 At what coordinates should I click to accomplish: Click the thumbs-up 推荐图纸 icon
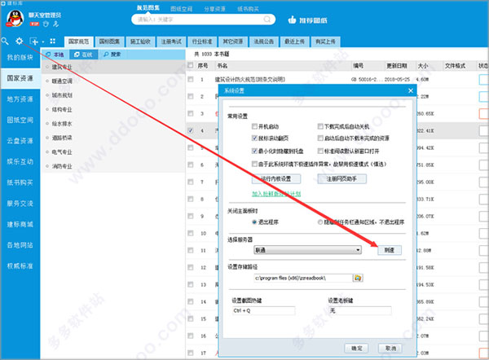[x=292, y=20]
